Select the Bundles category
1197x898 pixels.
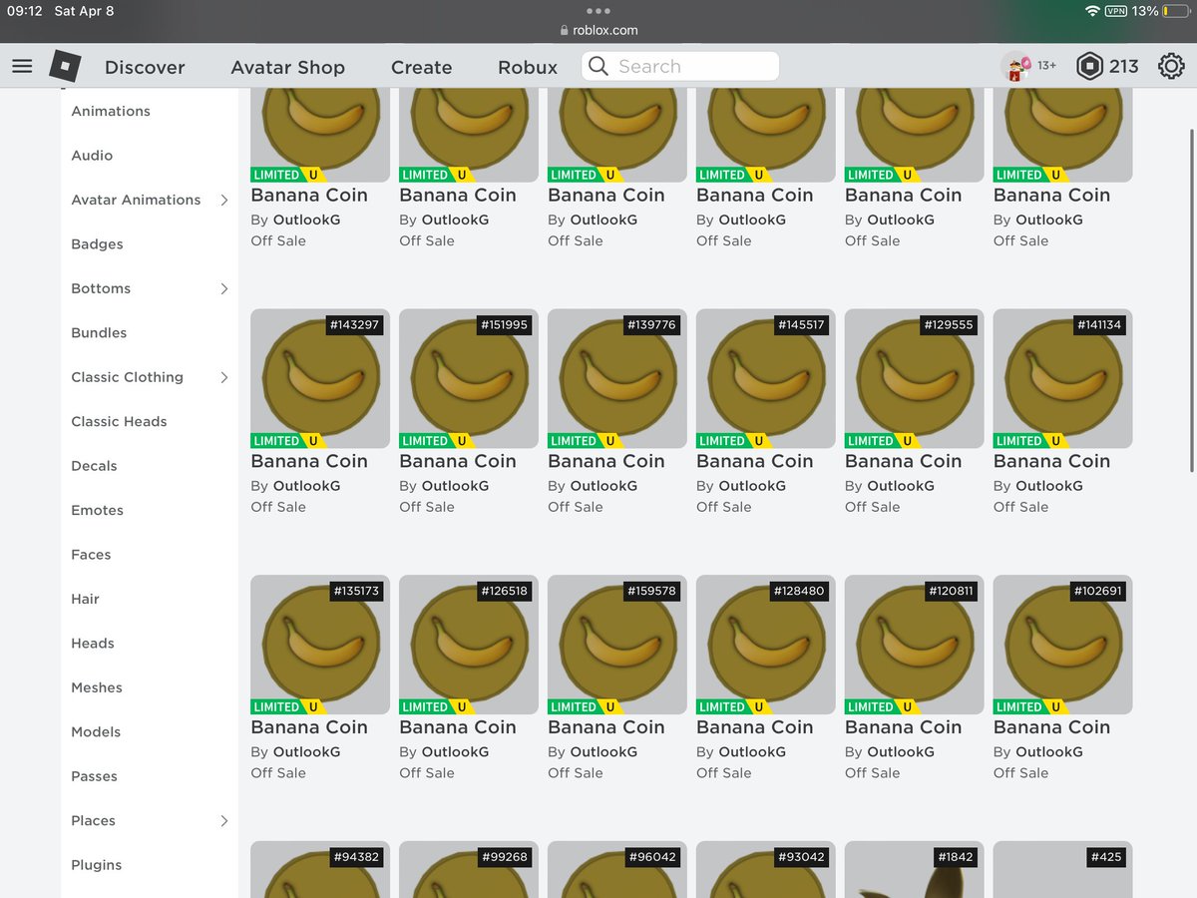tap(99, 333)
